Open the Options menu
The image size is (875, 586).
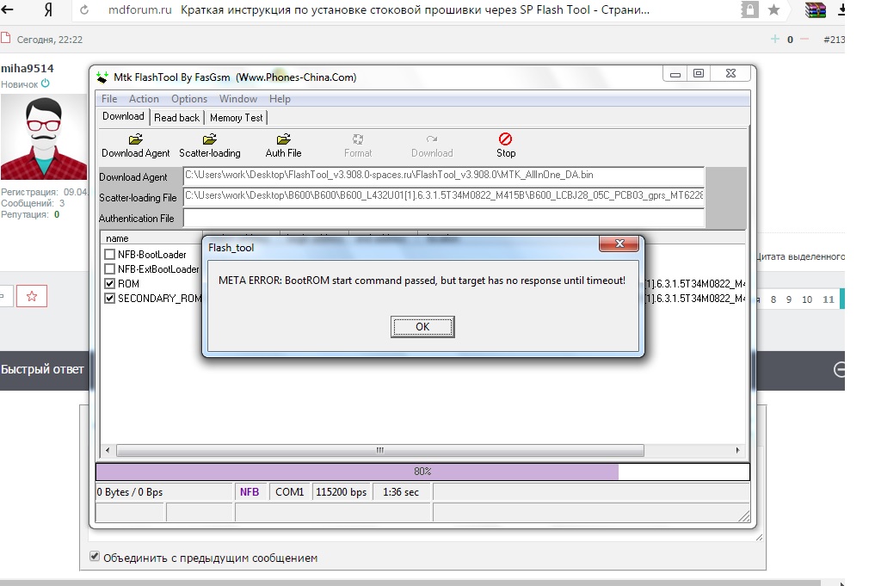click(189, 99)
